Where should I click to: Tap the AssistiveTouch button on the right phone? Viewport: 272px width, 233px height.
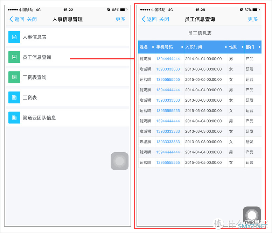(x=252, y=215)
